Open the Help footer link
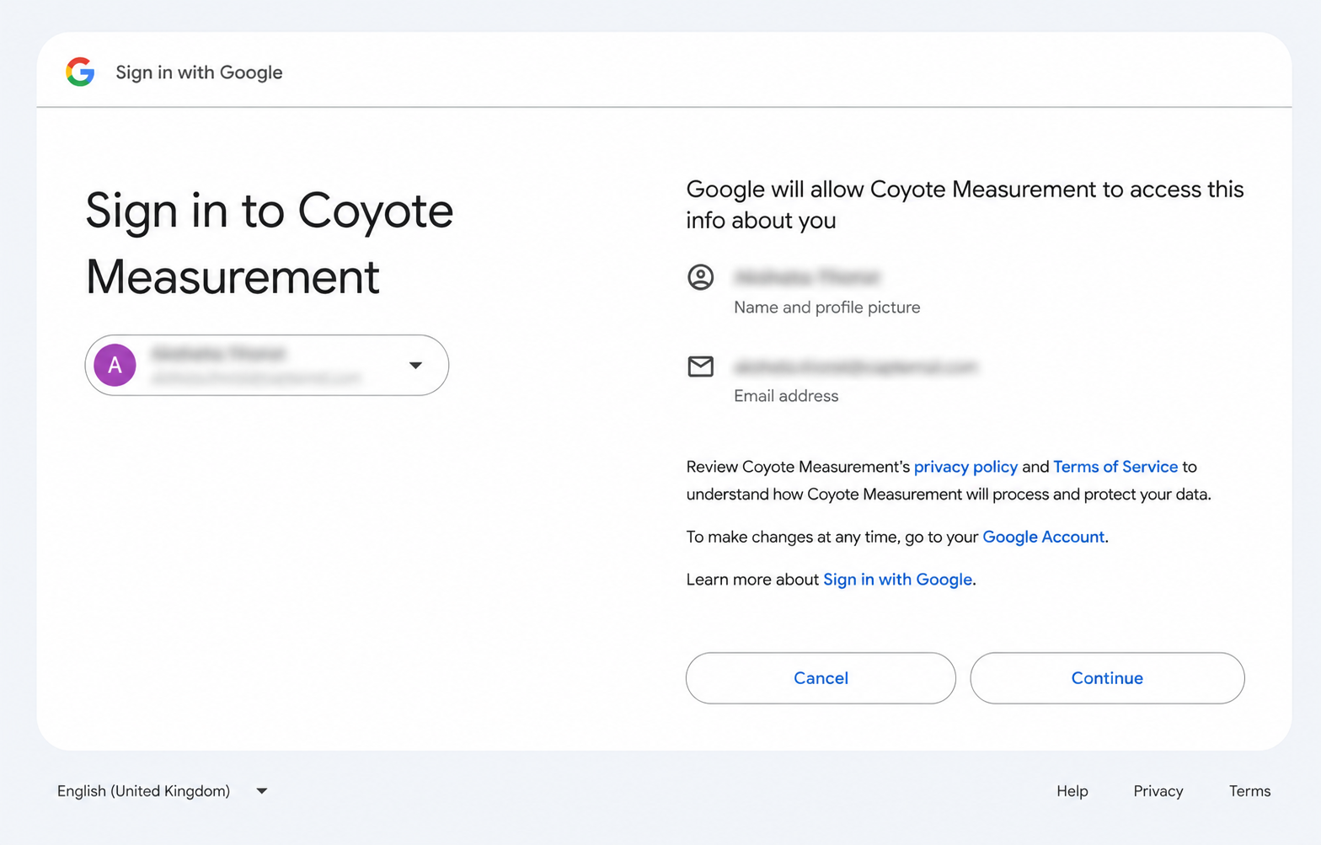The height and width of the screenshot is (845, 1321). [x=1072, y=791]
